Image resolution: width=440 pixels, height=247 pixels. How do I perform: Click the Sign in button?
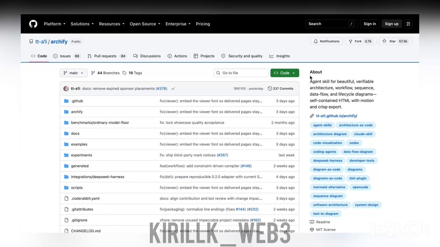pos(370,24)
